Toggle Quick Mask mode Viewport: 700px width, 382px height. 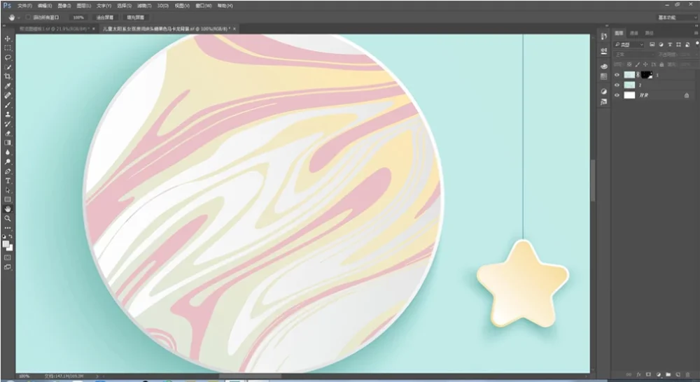point(8,257)
